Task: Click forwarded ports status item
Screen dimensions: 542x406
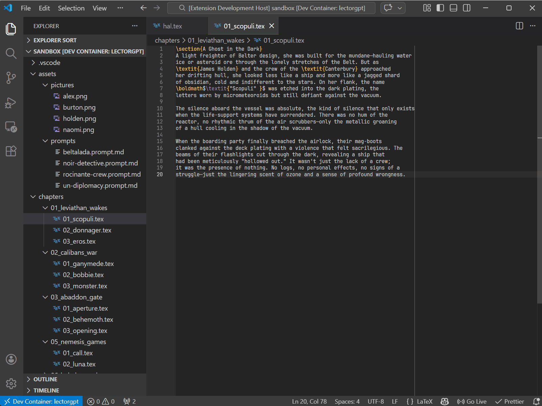Action: coord(130,401)
